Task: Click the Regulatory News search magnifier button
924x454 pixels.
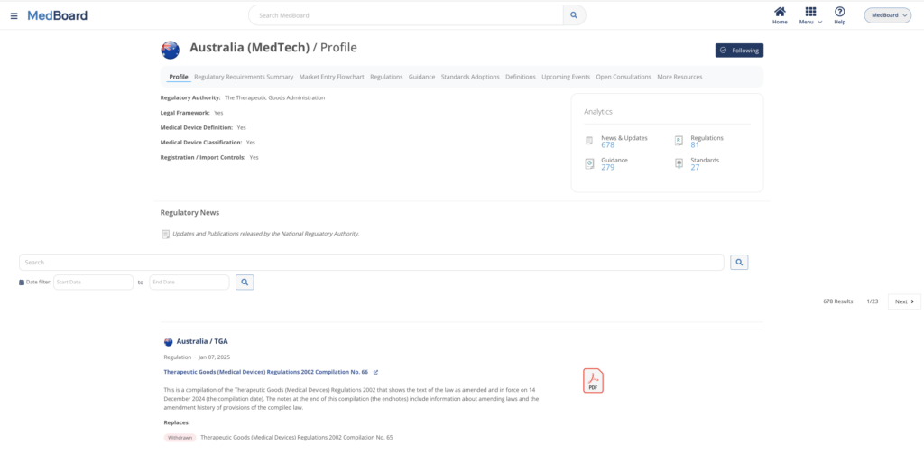Action: tap(739, 263)
